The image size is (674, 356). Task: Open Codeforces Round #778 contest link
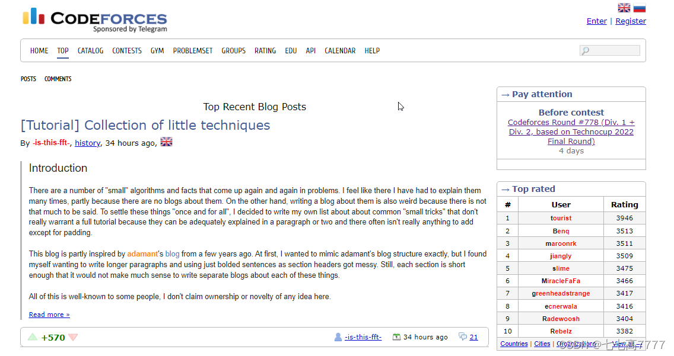tap(571, 132)
